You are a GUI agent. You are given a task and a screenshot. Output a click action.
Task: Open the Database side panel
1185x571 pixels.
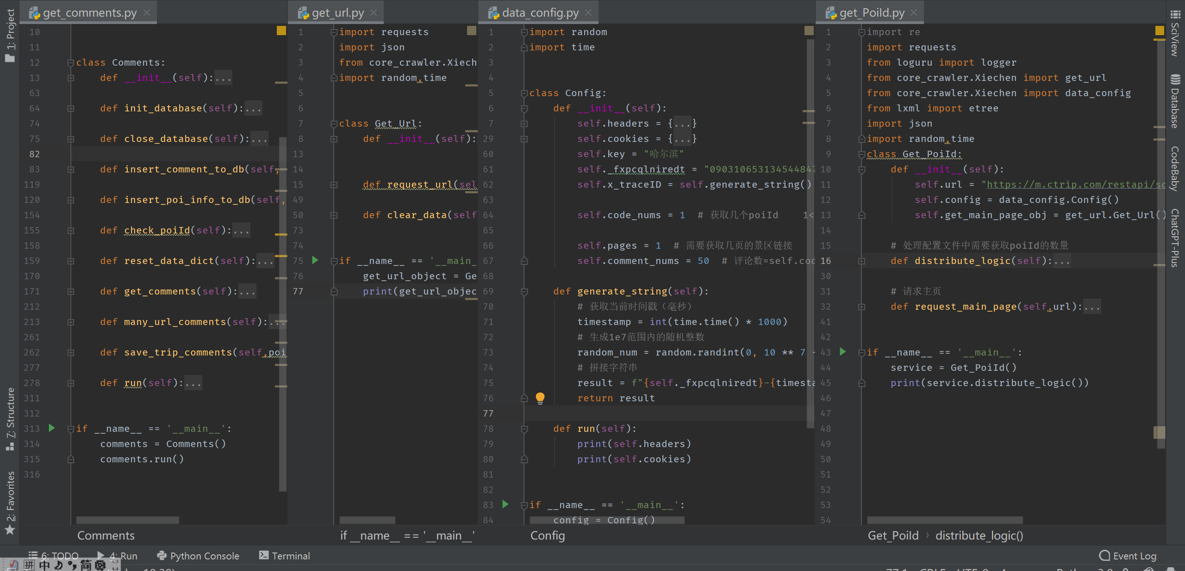click(x=1175, y=101)
